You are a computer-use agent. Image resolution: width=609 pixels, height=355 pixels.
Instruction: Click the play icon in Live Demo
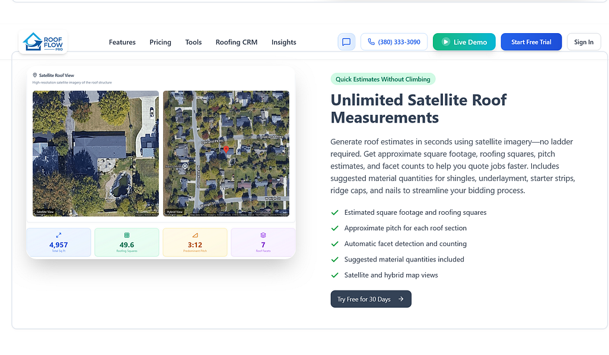pyautogui.click(x=446, y=42)
